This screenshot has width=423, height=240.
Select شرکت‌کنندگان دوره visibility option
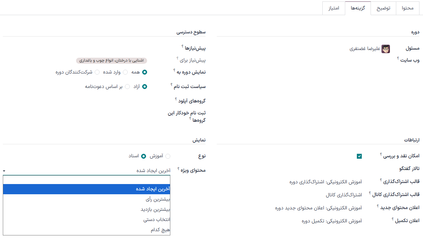[x=97, y=72]
